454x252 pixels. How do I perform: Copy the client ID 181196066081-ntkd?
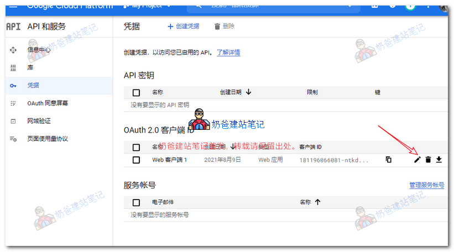[x=389, y=160]
